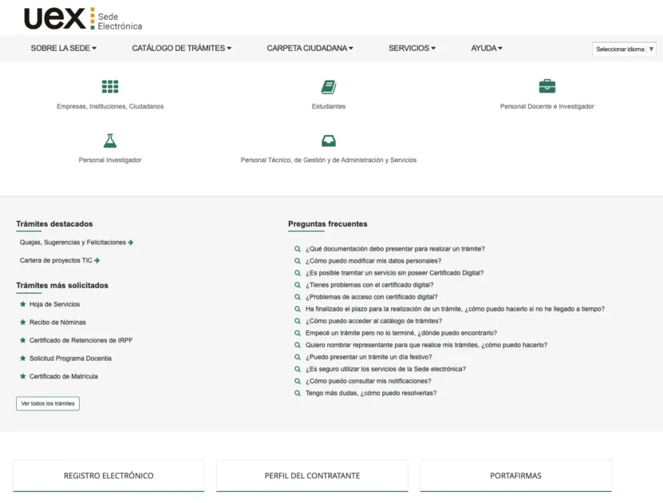
Task: Choose the Personal Investigador flask icon
Action: [x=110, y=141]
